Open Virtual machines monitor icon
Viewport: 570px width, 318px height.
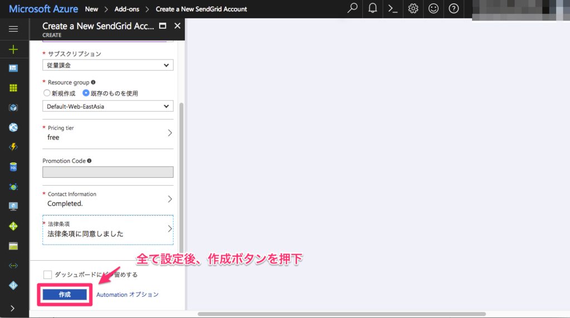(x=13, y=206)
